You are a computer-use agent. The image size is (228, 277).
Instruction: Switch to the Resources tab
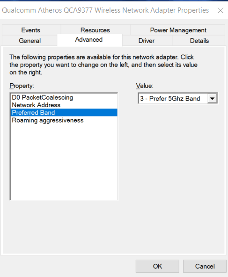coord(95,30)
